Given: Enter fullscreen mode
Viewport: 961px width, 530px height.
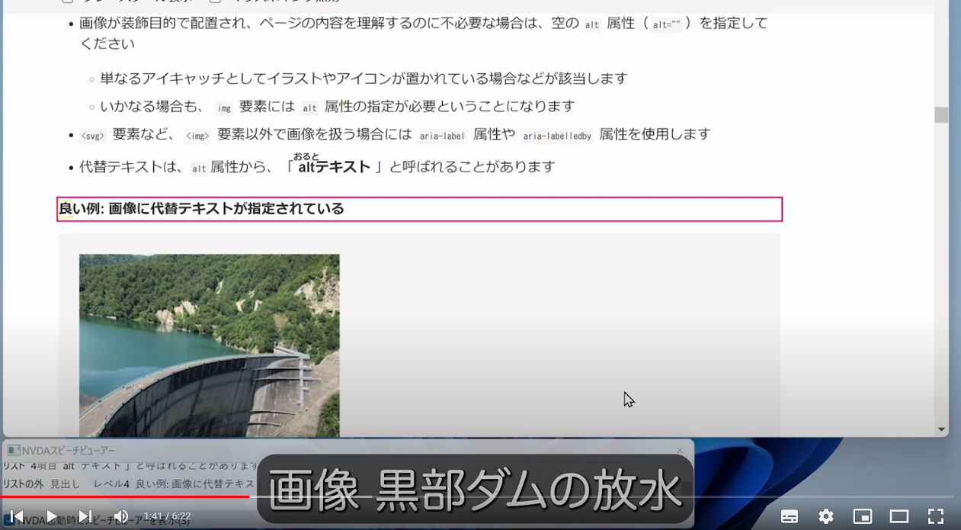Looking at the screenshot, I should tap(936, 516).
